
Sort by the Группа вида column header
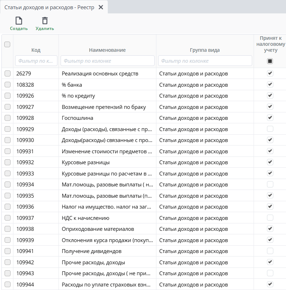point(205,50)
